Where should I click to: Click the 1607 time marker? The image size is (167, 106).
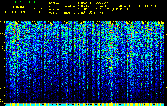coord(113,23)
